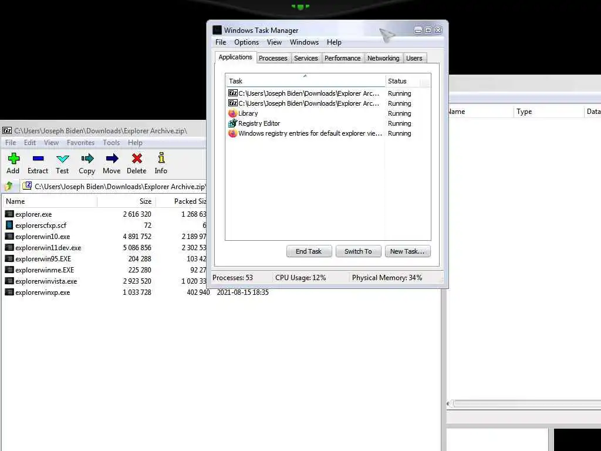The height and width of the screenshot is (451, 601).
Task: Click the 'Physical Memory: 34%' status text
Action: (387, 278)
